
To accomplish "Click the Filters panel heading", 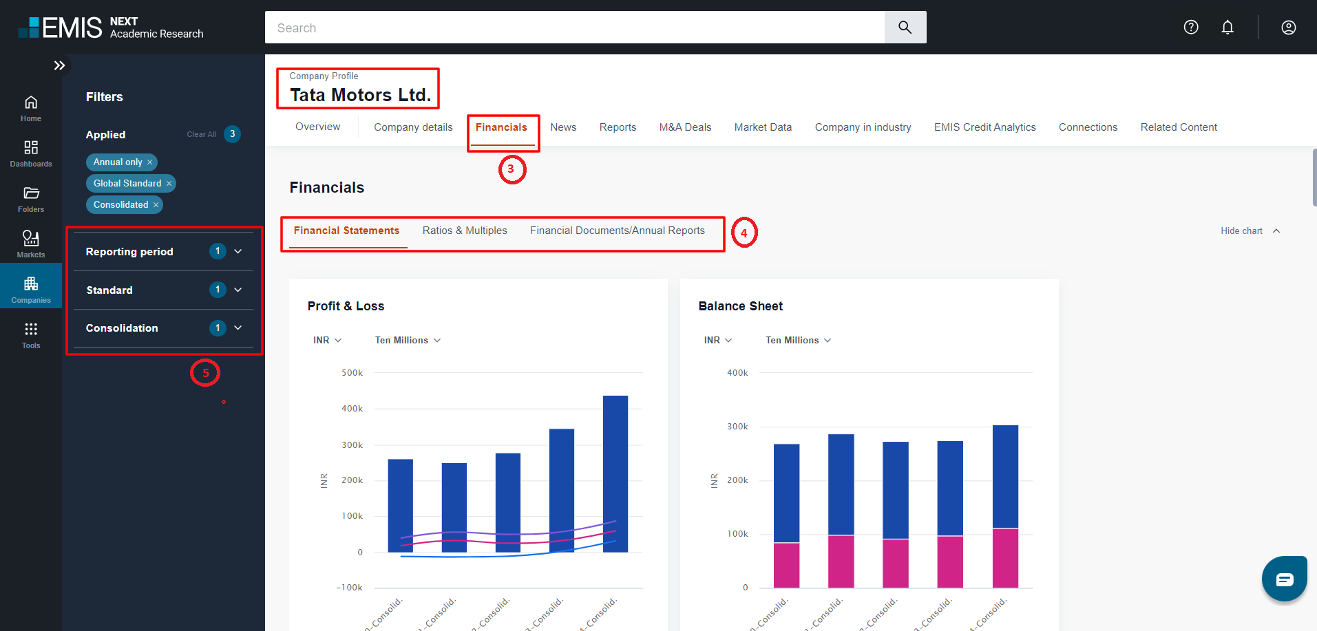I will tap(105, 97).
